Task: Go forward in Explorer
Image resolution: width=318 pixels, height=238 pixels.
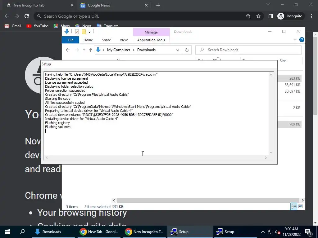Action: (77, 50)
